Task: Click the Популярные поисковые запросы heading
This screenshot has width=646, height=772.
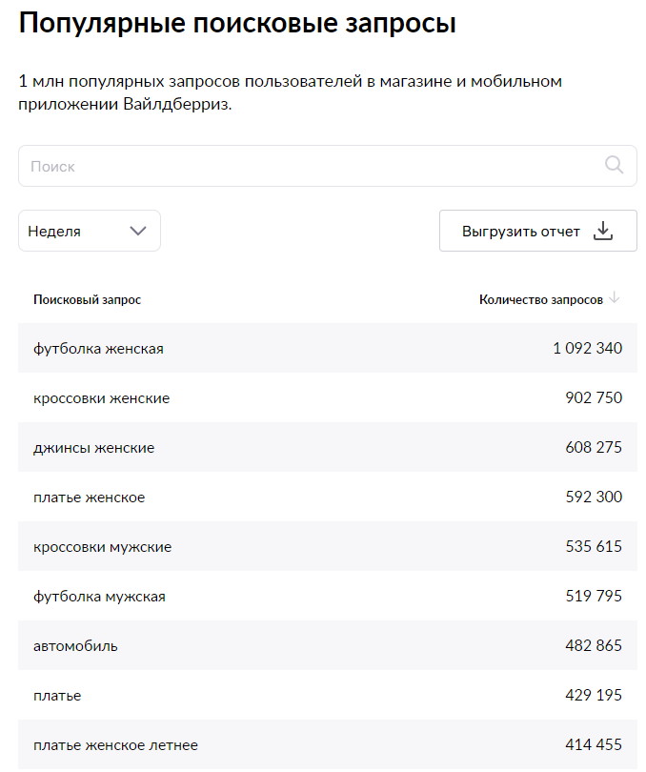Action: pos(237,24)
